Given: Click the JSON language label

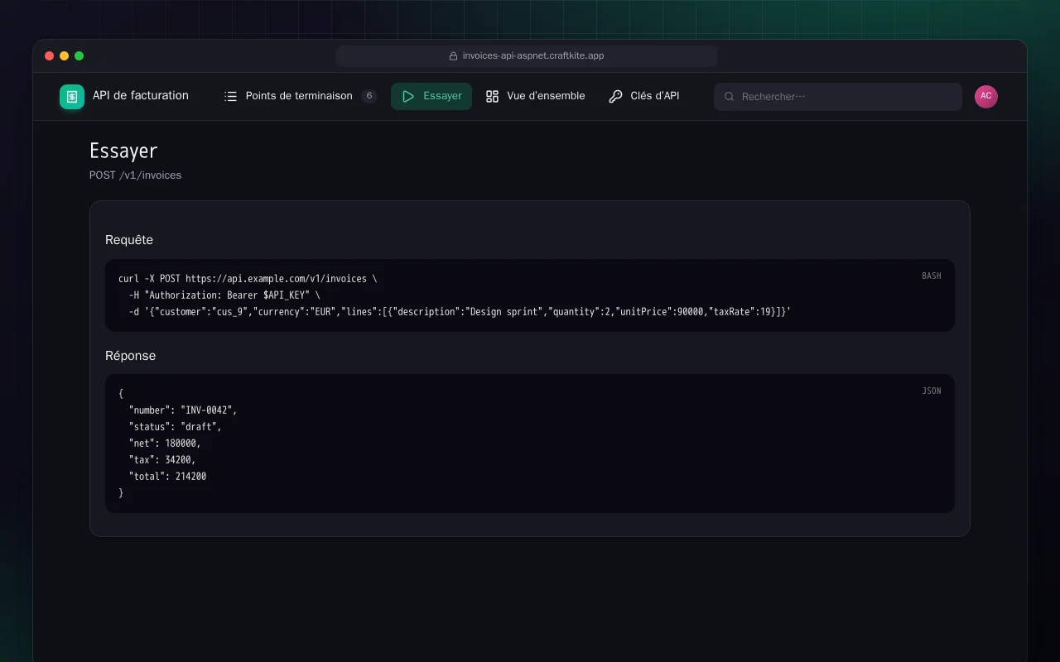Looking at the screenshot, I should (x=932, y=391).
